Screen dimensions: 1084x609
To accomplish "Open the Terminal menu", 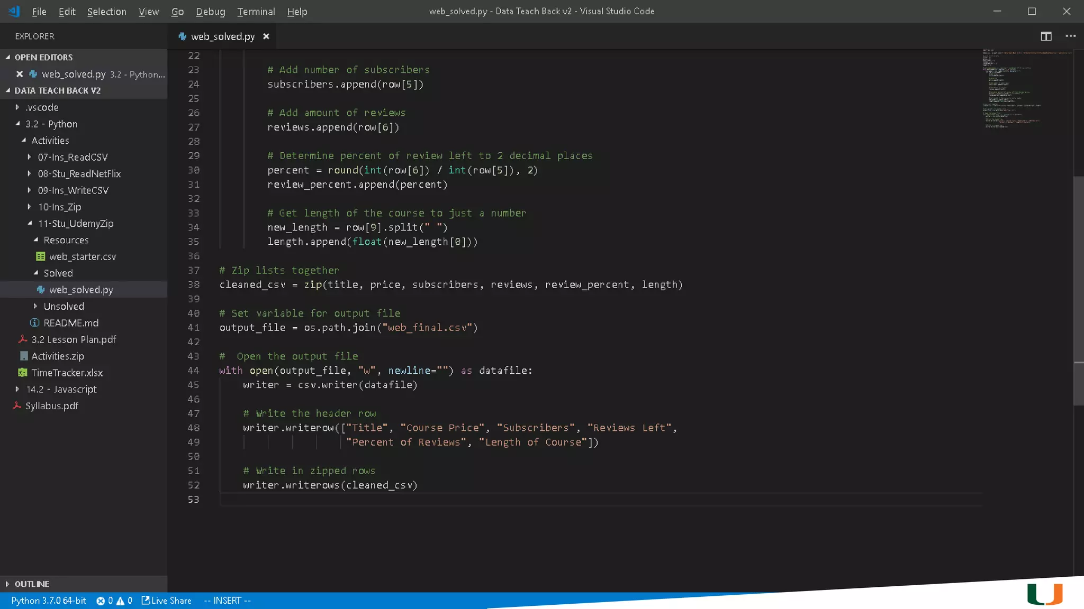I will (x=256, y=12).
